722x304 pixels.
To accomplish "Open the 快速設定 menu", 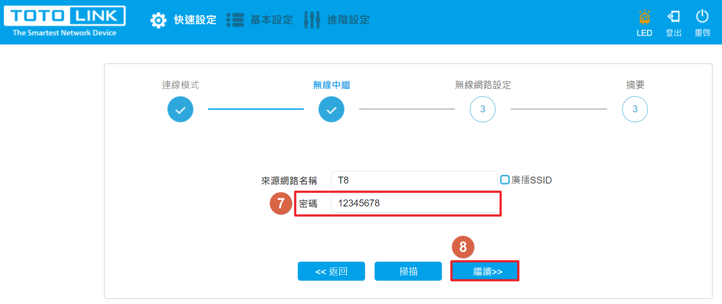I will 195,20.
